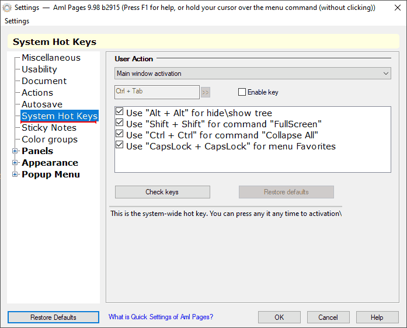Uncheck "Alt + Alt" hide\show tree option
The image size is (407, 328).
point(119,111)
